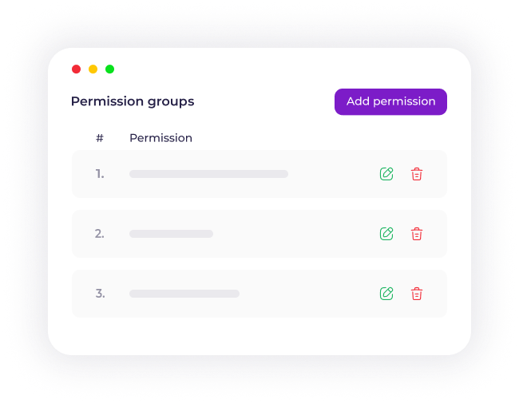The width and height of the screenshot is (519, 403).
Task: Click the Permission column header
Action: (x=160, y=138)
